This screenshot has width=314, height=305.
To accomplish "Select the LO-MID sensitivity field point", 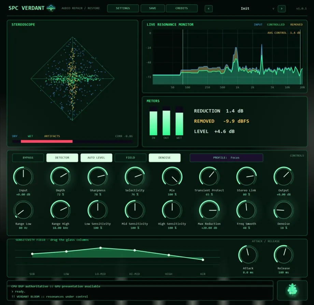I will tap(101, 248).
